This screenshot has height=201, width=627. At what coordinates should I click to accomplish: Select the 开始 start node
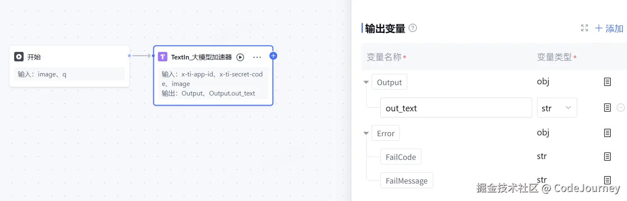tap(69, 66)
